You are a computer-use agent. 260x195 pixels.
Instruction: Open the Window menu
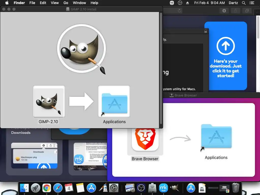[x=79, y=3]
